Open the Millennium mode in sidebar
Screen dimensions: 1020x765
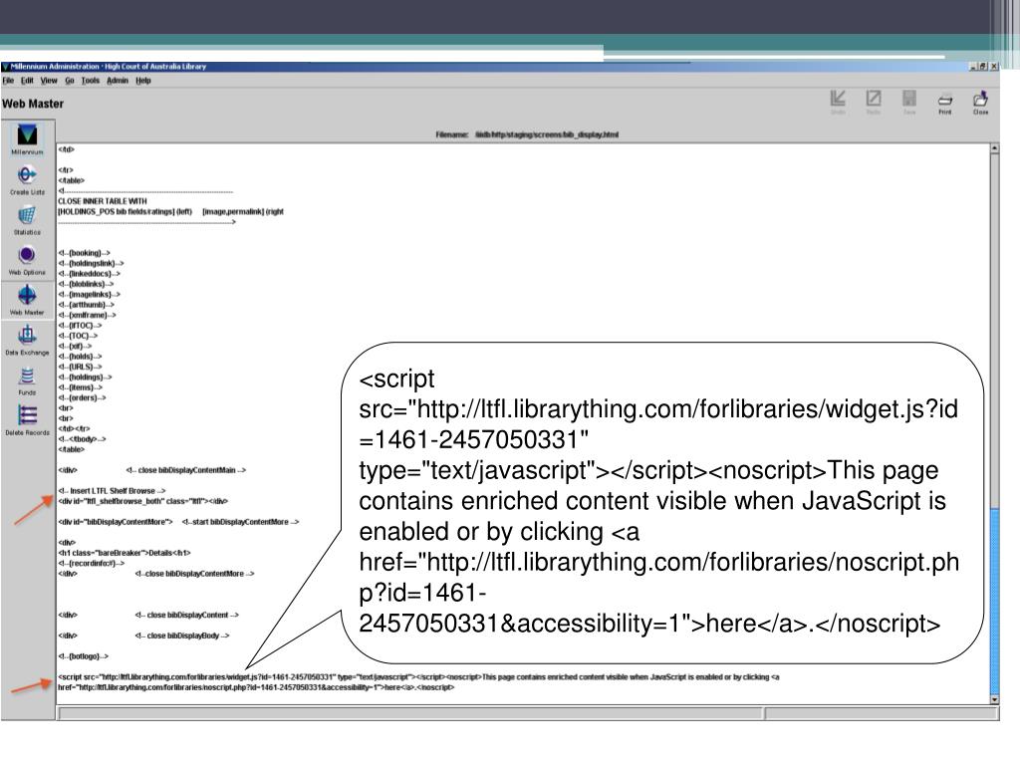27,139
